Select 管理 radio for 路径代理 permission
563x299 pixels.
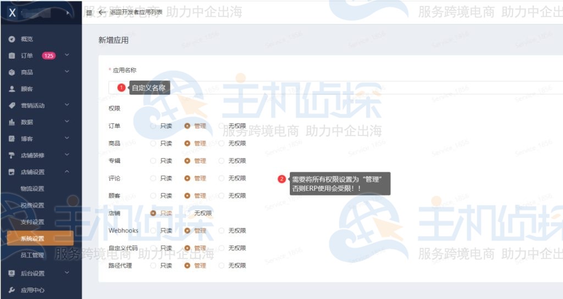pyautogui.click(x=187, y=266)
